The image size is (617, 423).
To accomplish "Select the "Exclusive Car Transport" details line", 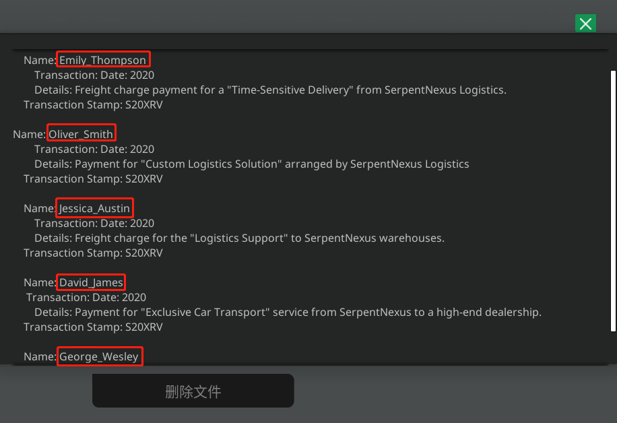I will point(288,312).
